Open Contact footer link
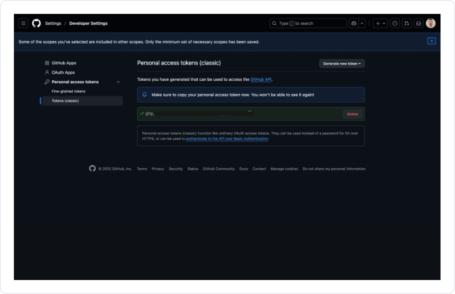Image resolution: width=455 pixels, height=294 pixels. (x=259, y=169)
